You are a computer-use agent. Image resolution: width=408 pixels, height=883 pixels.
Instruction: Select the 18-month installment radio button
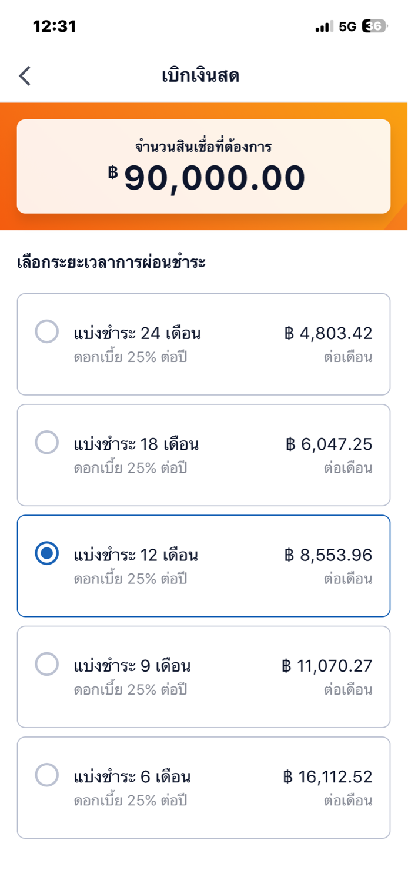[x=47, y=442]
